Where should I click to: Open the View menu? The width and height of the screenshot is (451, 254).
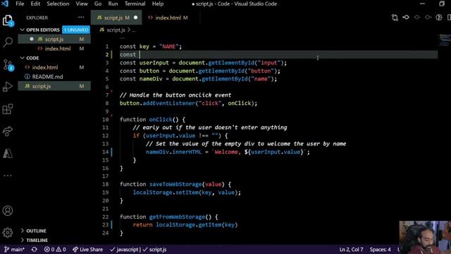[82, 4]
